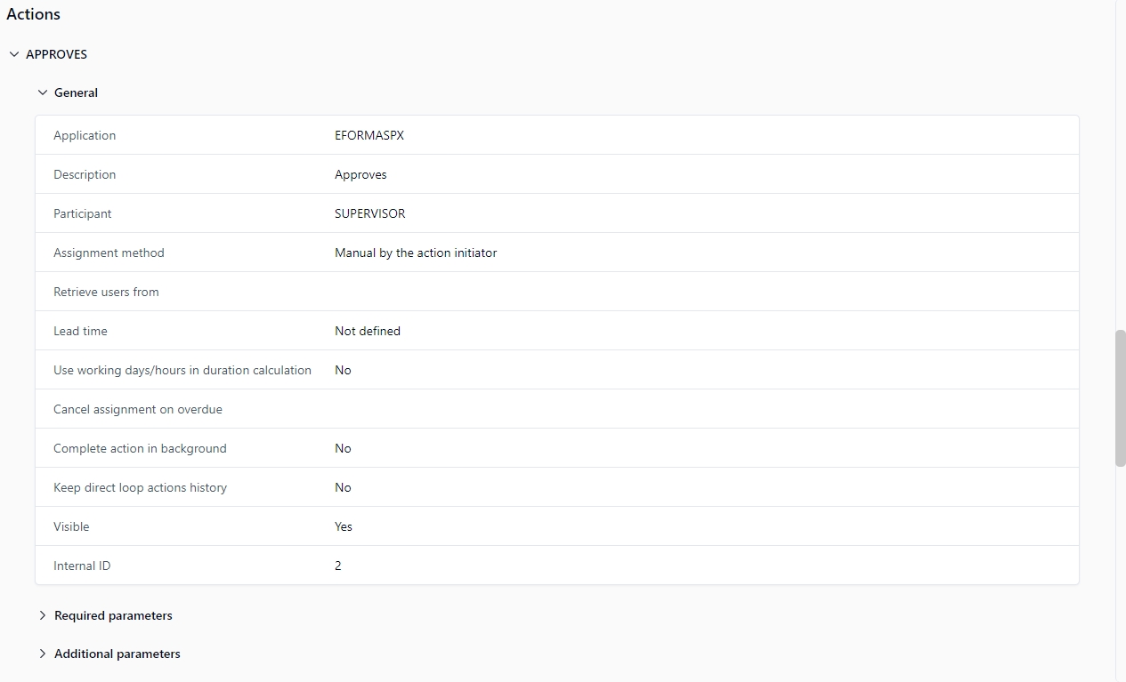This screenshot has height=682, width=1126.
Task: Click the Visible 'Yes' value
Action: pyautogui.click(x=343, y=526)
